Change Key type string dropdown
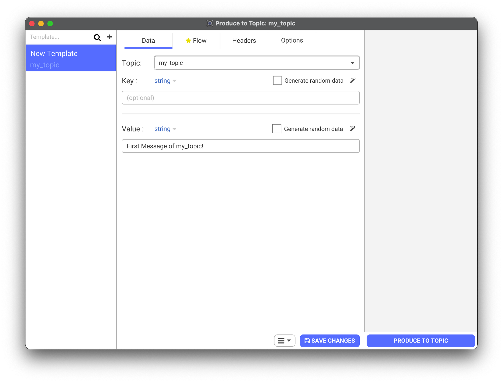 165,81
